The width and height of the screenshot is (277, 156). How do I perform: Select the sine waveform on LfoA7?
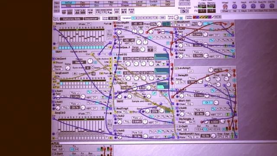click(x=211, y=40)
